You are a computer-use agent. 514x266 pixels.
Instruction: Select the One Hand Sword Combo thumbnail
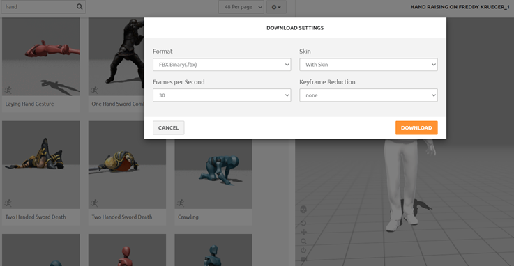[x=116, y=56]
